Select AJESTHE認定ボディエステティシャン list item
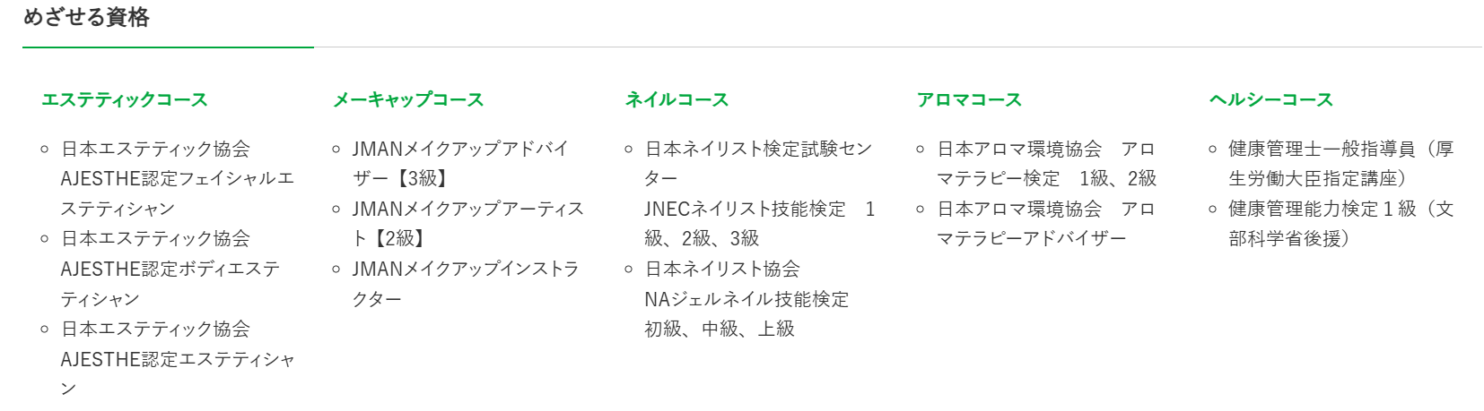Screen dimensions: 1484x411 pos(170,269)
